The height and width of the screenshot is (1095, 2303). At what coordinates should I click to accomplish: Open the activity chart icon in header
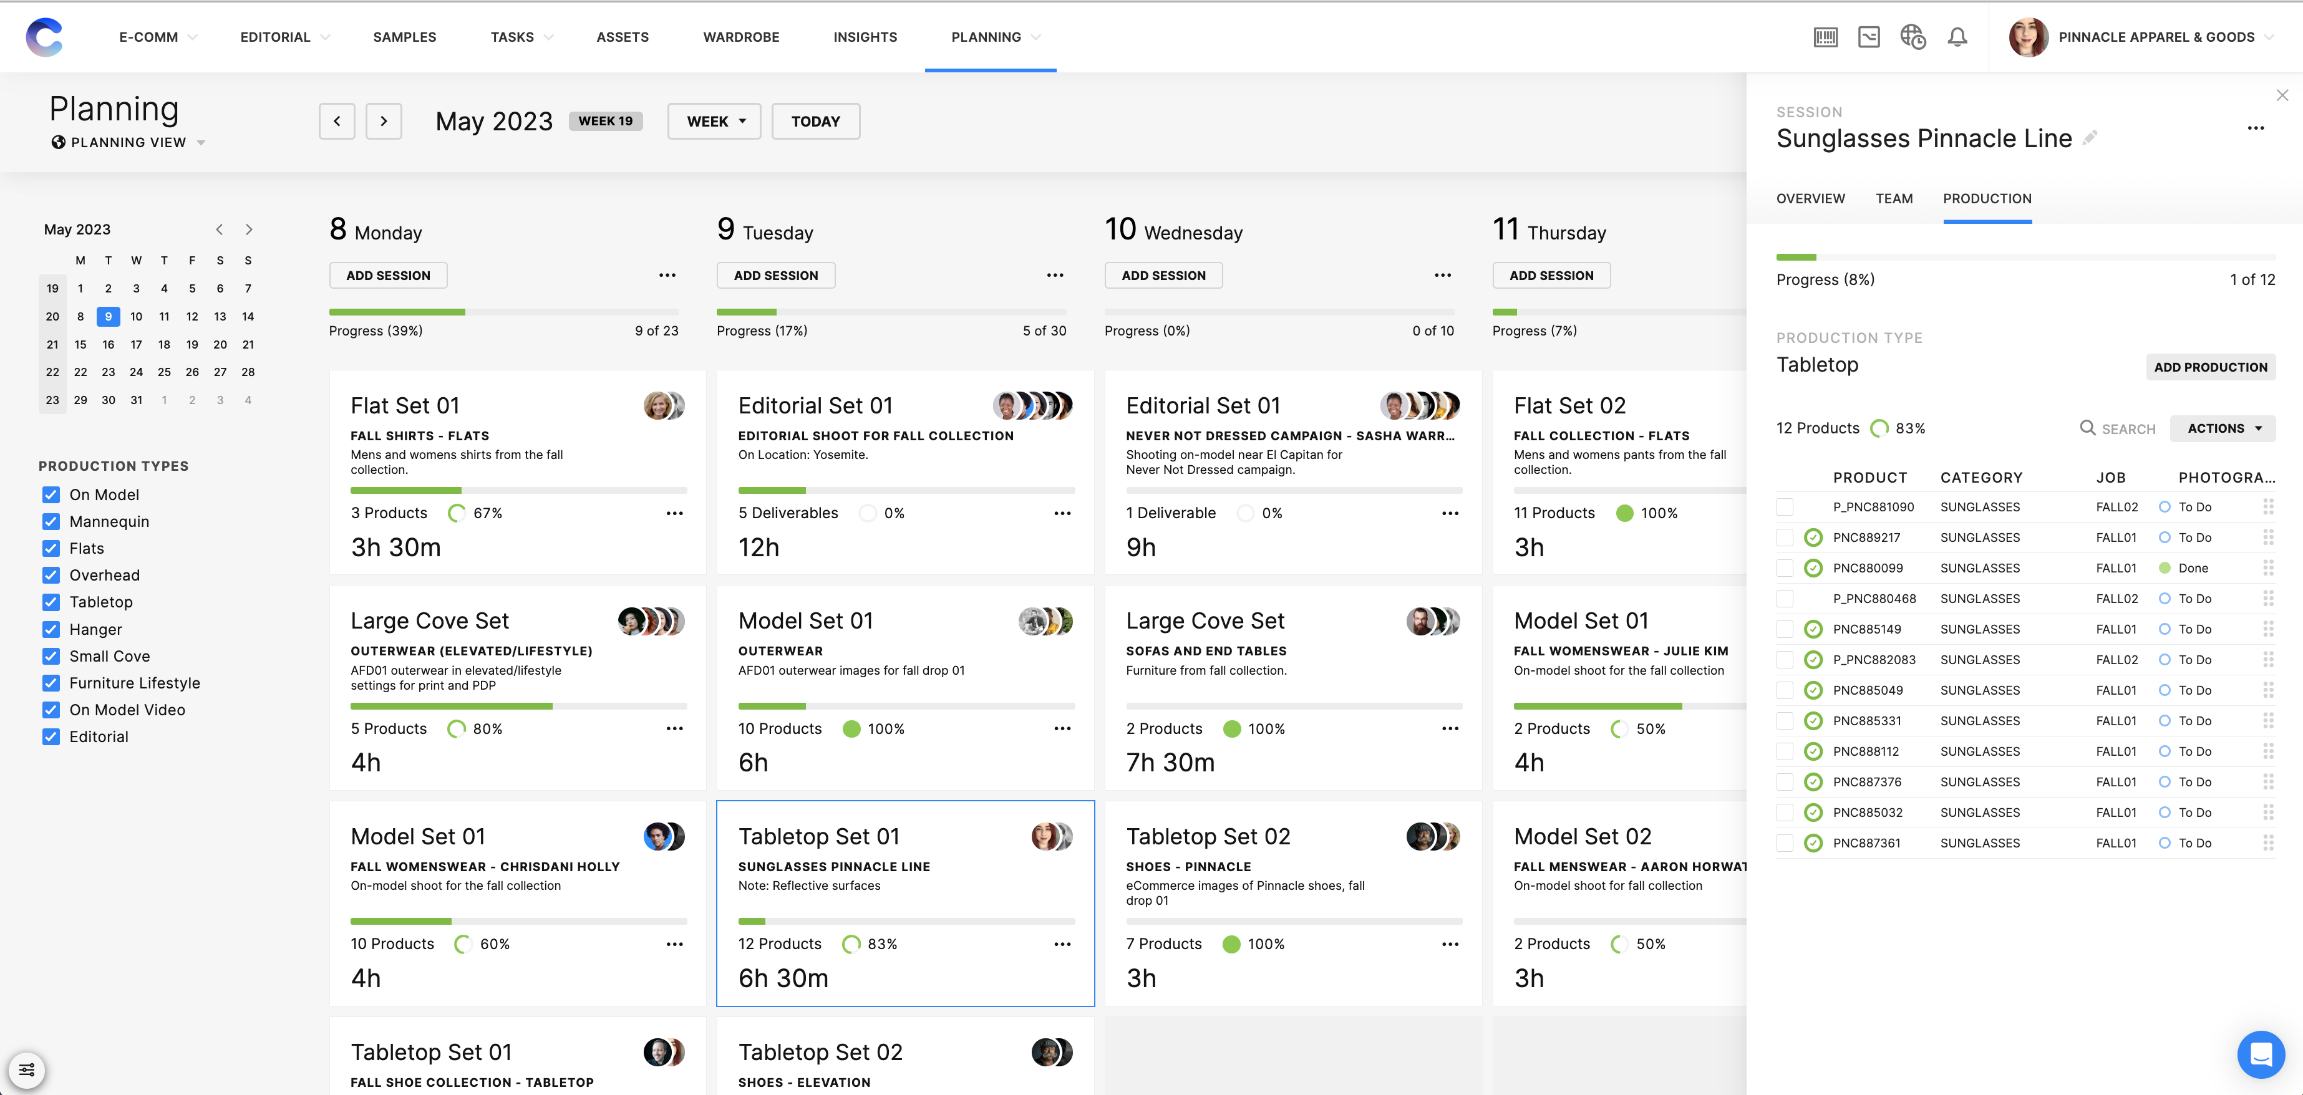tap(1868, 37)
